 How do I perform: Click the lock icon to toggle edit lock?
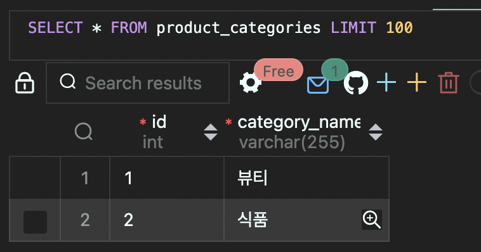pyautogui.click(x=25, y=83)
